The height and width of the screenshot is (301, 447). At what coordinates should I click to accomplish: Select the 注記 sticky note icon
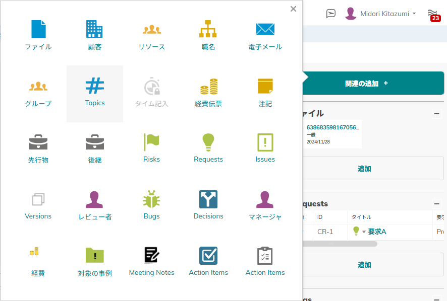(265, 86)
